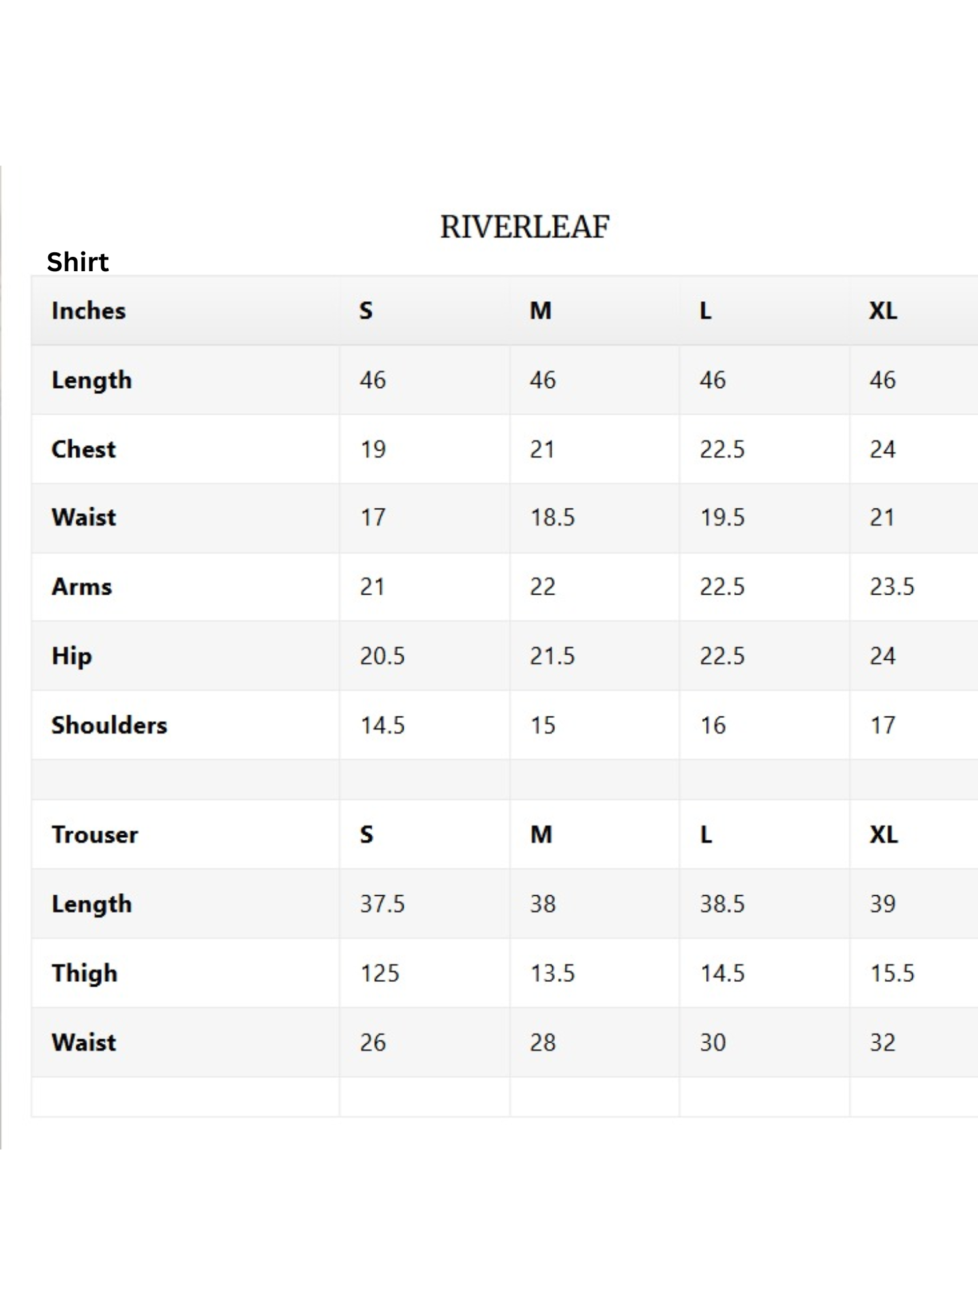This screenshot has width=978, height=1304.
Task: Select the shirt Chest value 22.5
Action: 722,449
